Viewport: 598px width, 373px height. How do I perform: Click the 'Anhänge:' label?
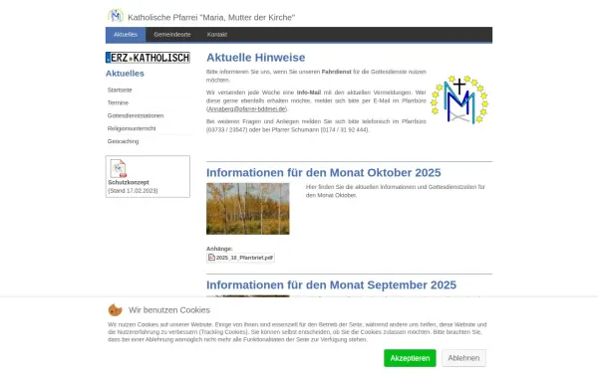tap(219, 249)
